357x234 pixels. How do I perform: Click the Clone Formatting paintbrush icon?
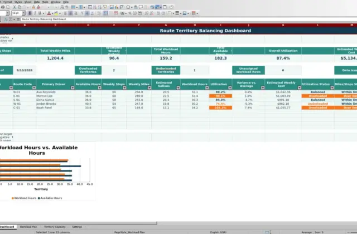33,7
